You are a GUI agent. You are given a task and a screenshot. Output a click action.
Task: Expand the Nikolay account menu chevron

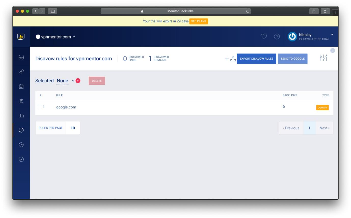click(x=332, y=34)
